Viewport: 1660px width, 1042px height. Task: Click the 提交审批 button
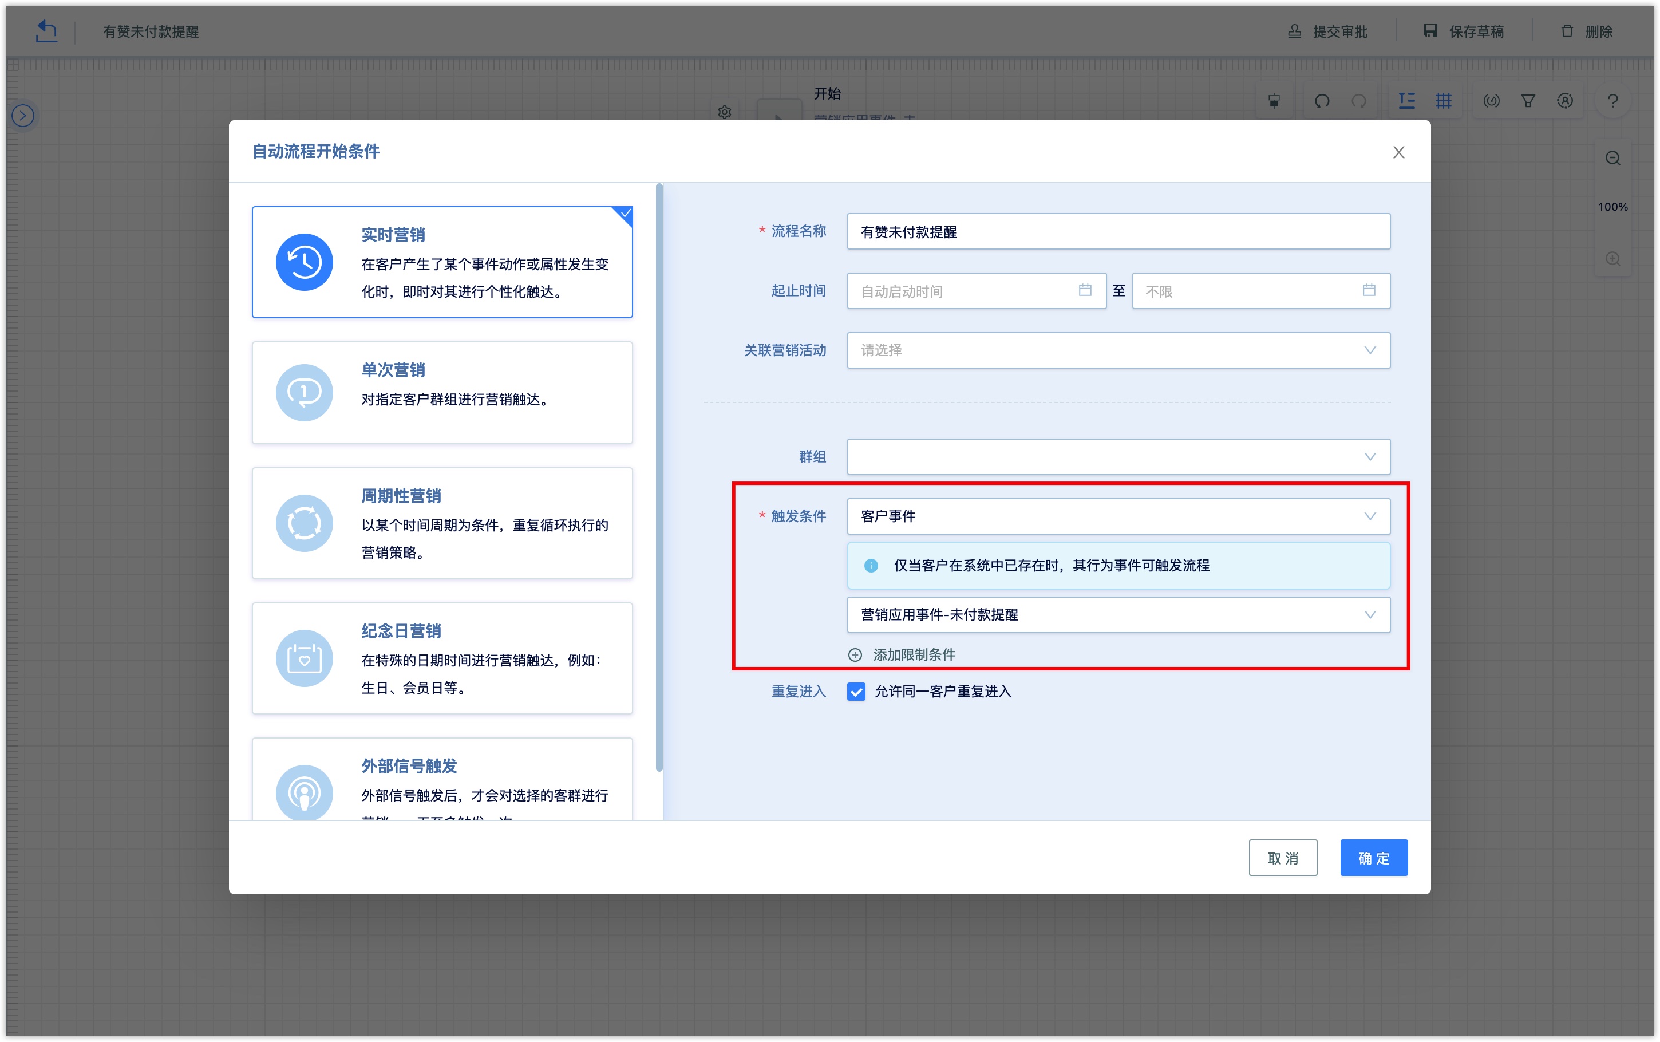(1327, 31)
